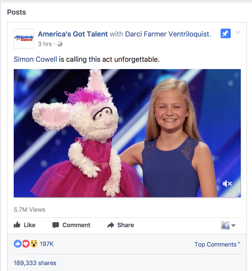252x271 pixels.
Task: Click the thumbs-up Like icon
Action: [17, 225]
